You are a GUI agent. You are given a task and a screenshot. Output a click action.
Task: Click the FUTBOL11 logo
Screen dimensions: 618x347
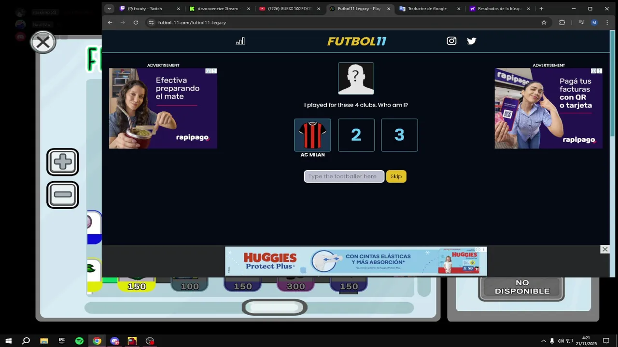(357, 41)
